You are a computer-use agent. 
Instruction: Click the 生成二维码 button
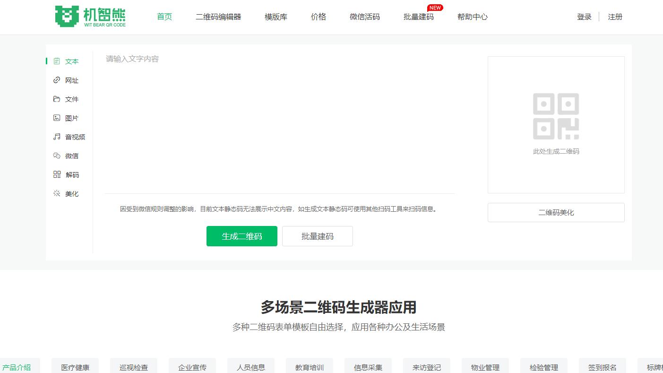(241, 236)
